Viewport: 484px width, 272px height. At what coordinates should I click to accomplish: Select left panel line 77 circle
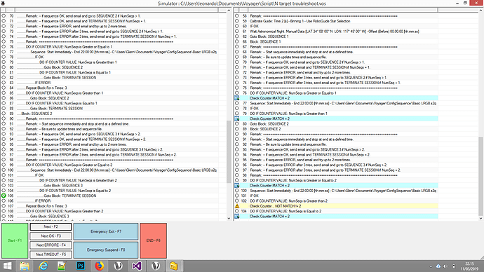click(x=4, y=52)
